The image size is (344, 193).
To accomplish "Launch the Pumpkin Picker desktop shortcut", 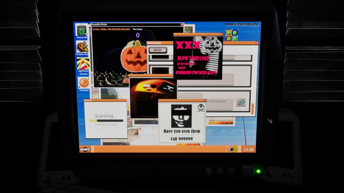I will (x=82, y=49).
